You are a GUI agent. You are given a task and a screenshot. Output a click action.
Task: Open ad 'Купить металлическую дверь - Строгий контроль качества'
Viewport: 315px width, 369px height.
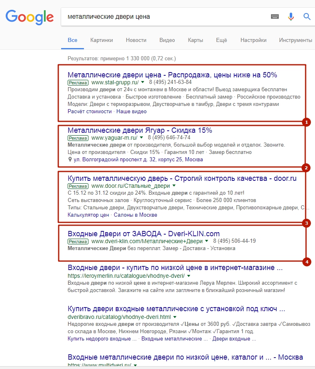point(182,178)
